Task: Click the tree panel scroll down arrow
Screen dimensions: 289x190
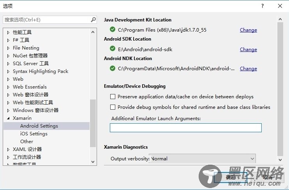Action: point(93,162)
